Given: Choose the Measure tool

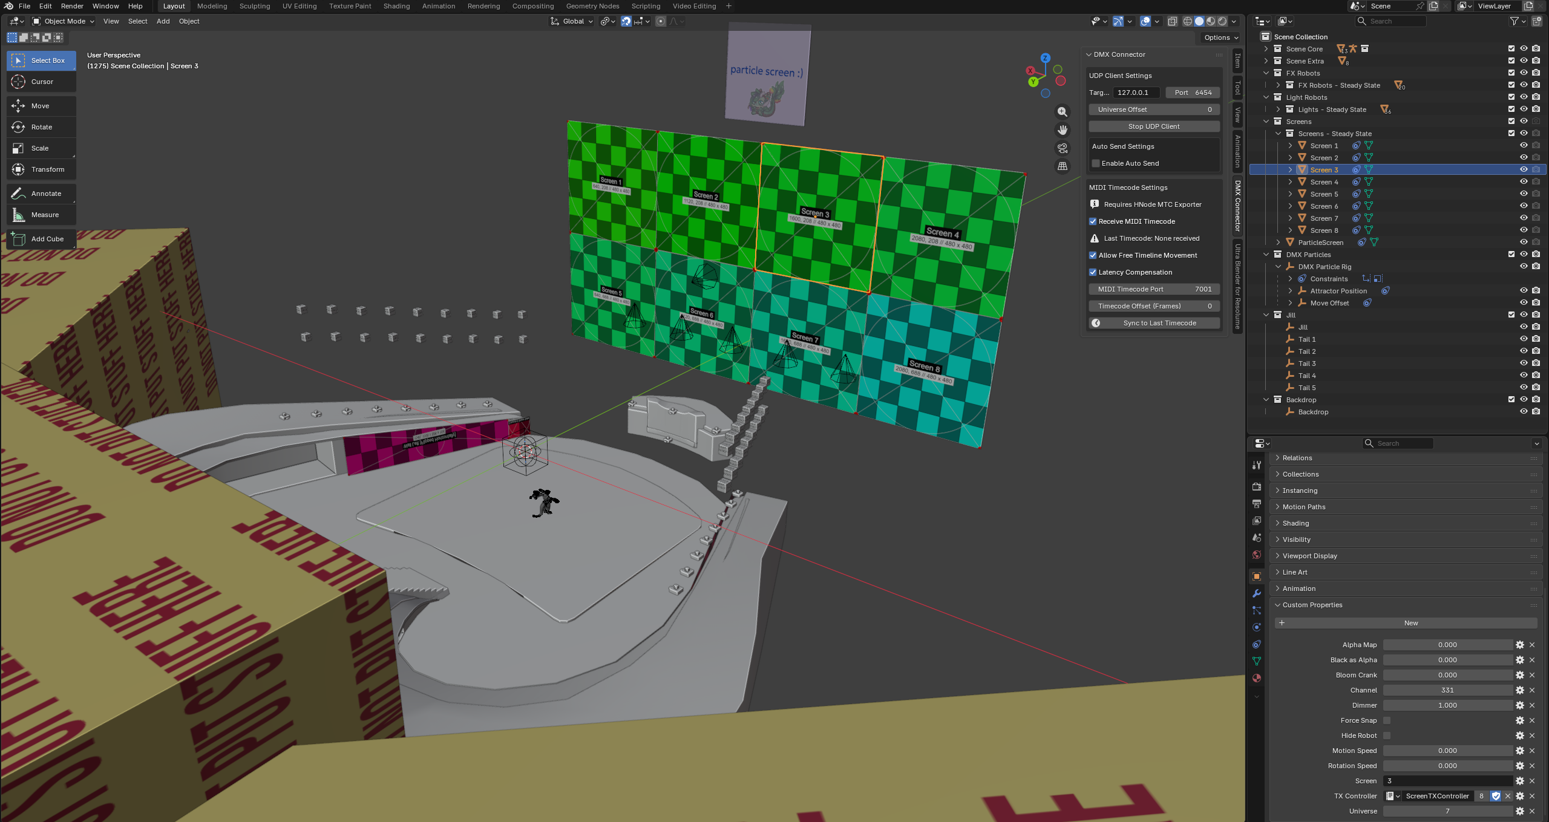Looking at the screenshot, I should point(41,215).
